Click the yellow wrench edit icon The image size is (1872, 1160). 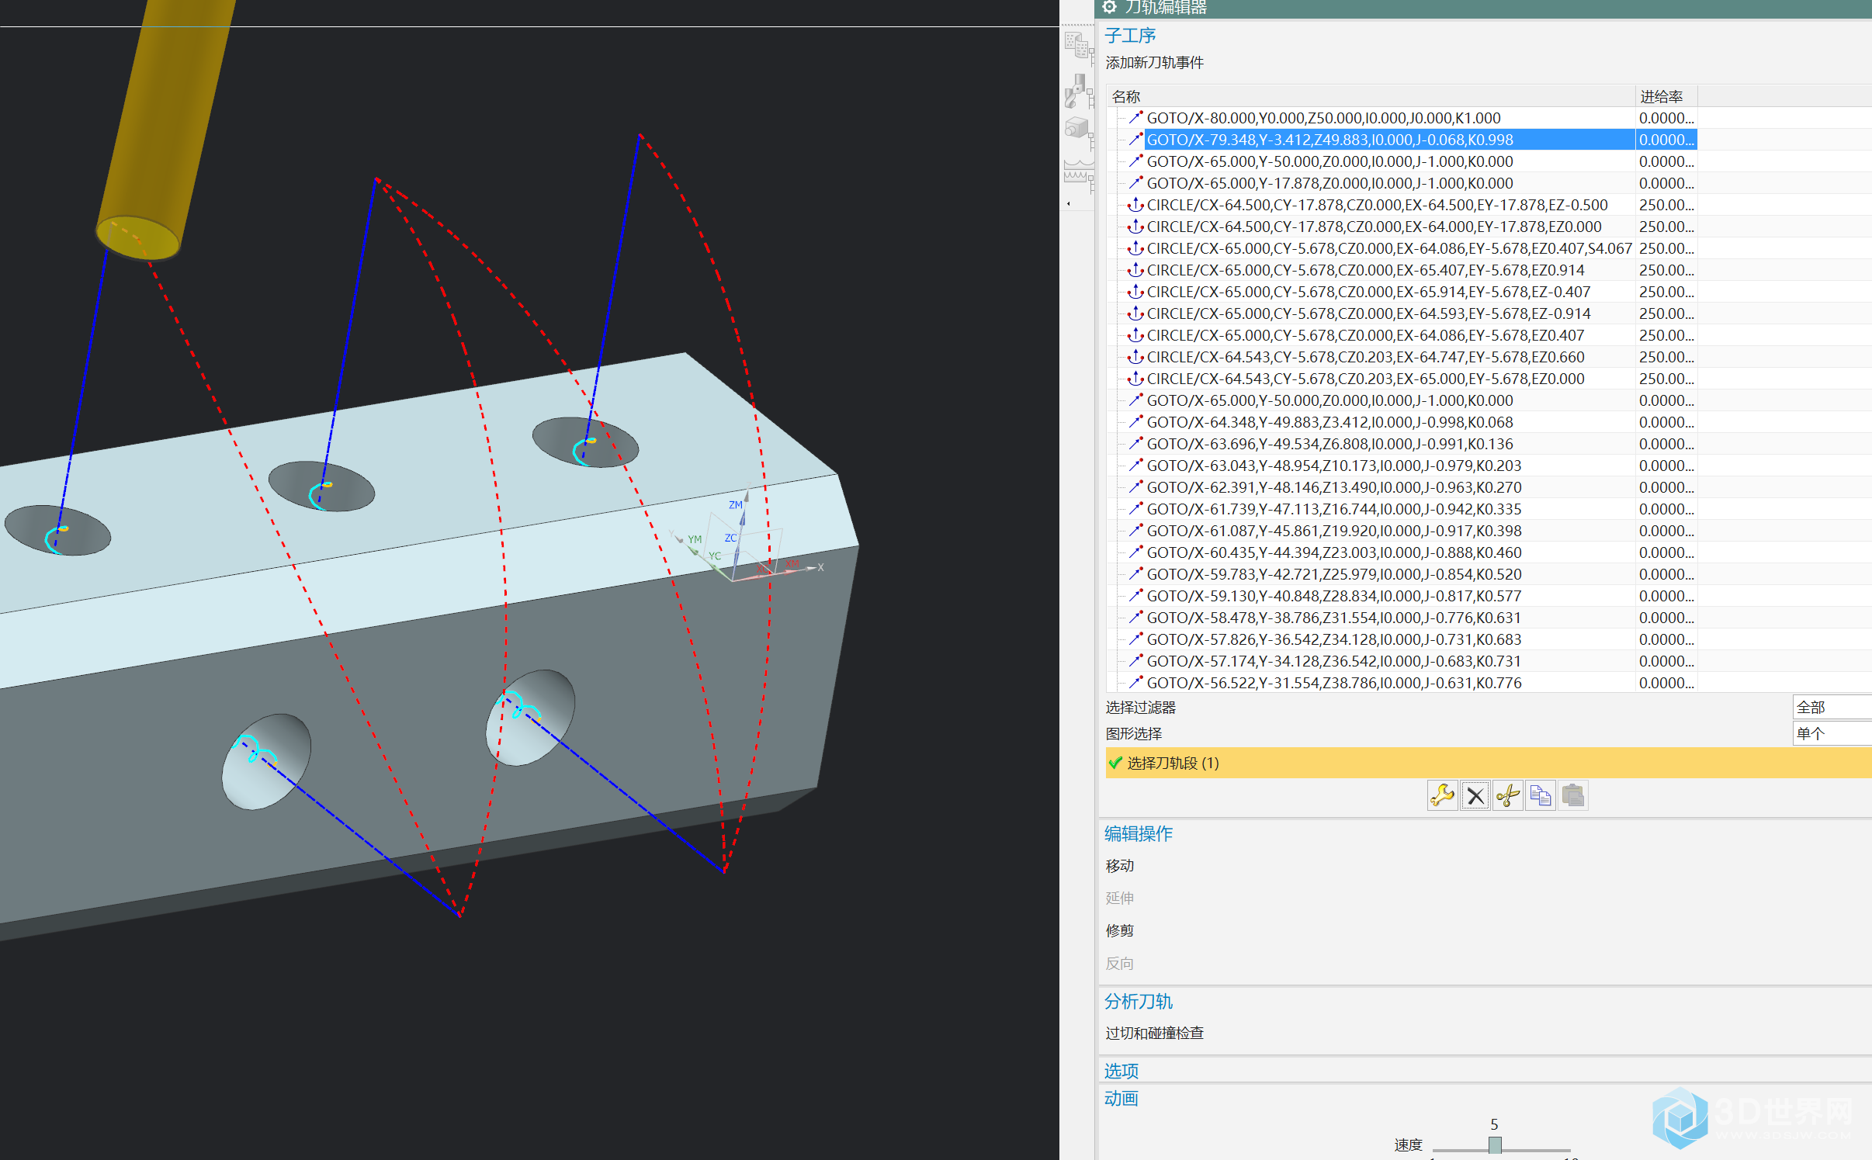tap(1442, 795)
